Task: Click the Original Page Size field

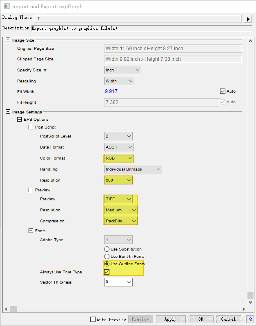Action: pos(173,49)
